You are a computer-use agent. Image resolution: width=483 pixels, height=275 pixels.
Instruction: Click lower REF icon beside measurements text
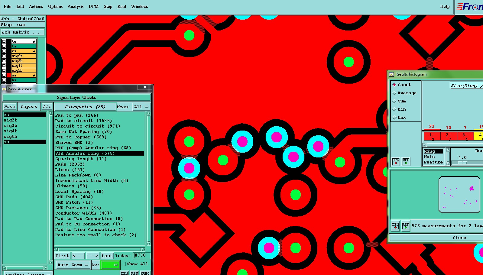tap(406, 226)
